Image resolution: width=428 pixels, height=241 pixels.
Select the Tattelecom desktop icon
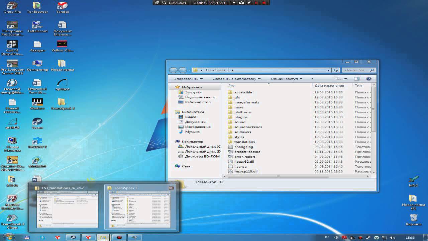click(37, 27)
